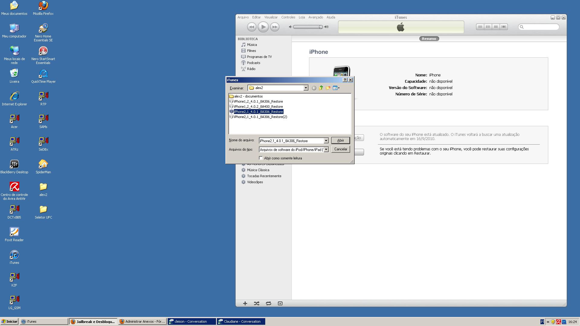
Task: Open the Controles menu
Action: pos(288,17)
